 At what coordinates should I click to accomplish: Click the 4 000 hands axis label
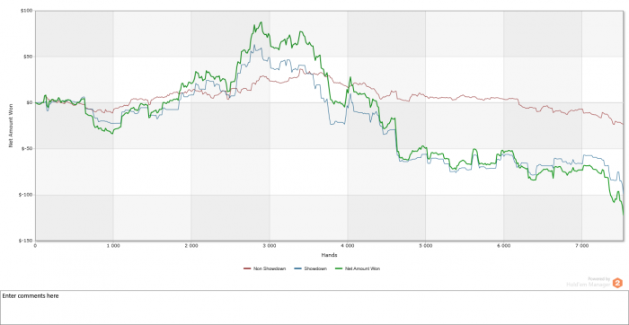pos(348,245)
